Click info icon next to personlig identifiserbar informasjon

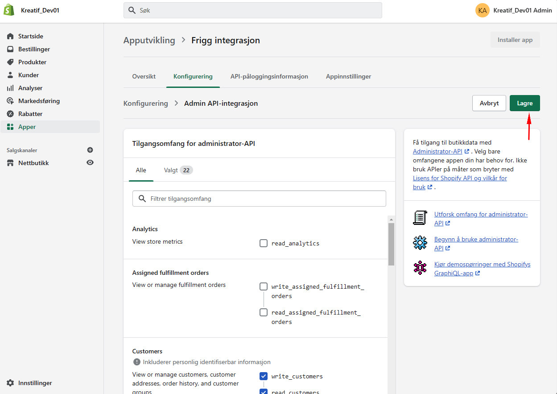click(136, 362)
